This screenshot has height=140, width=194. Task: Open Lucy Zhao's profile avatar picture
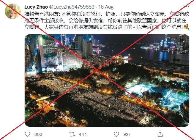coord(12,11)
